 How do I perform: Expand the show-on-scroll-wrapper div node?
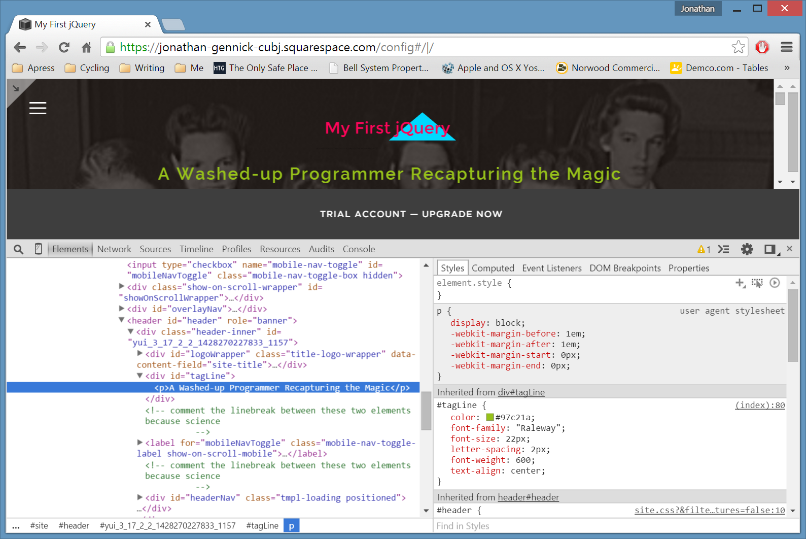(x=122, y=287)
